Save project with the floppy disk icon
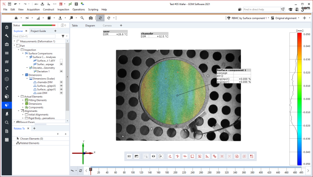313x177 pixels. [10, 4]
